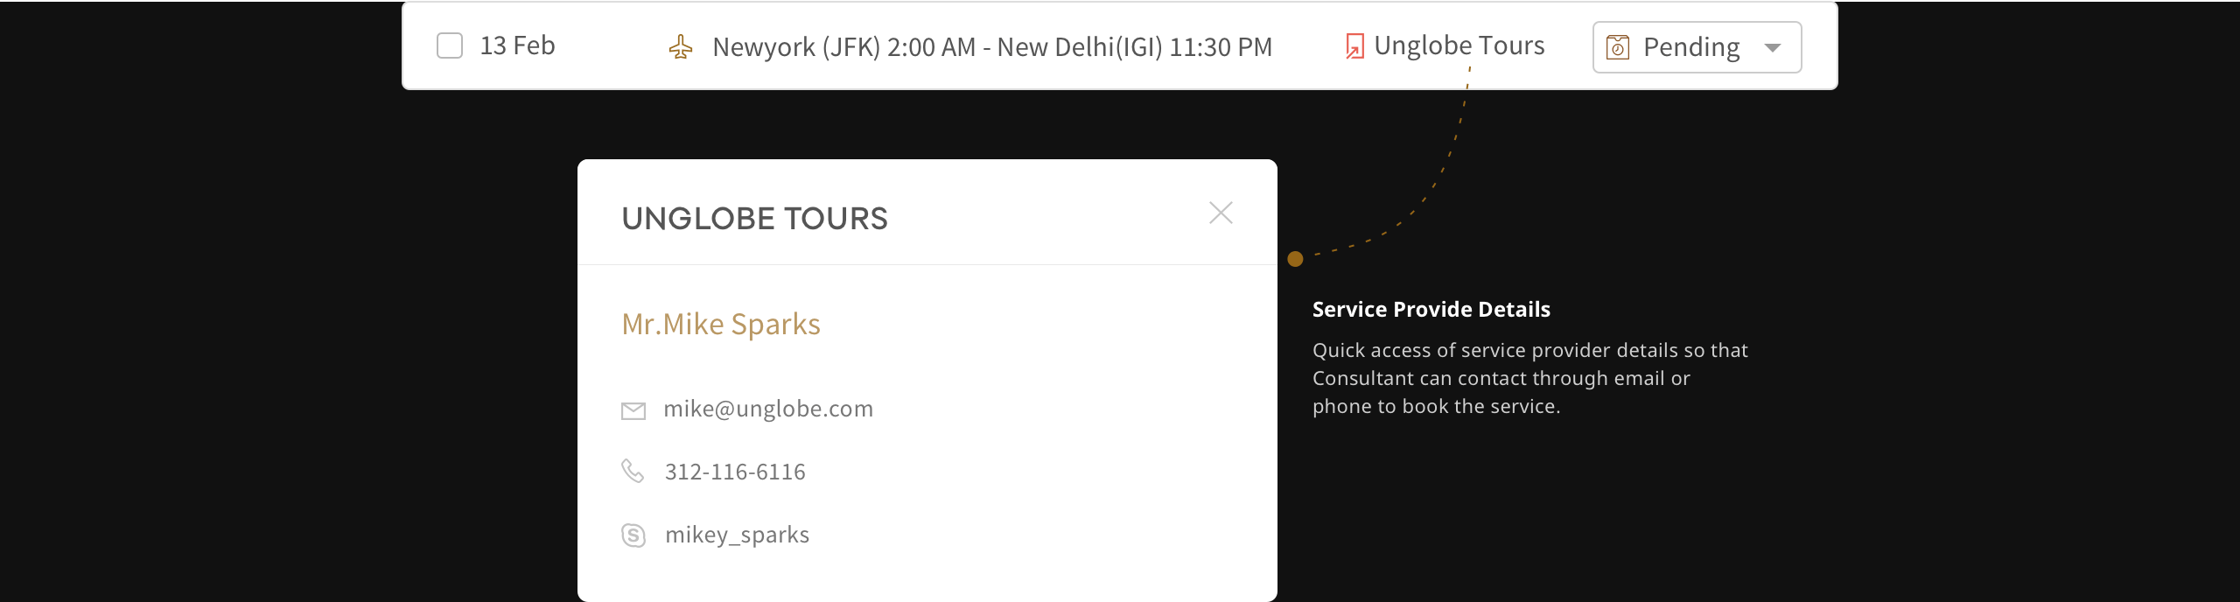
Task: Click the red bookmark icon beside Unglobe Tours
Action: tap(1354, 46)
